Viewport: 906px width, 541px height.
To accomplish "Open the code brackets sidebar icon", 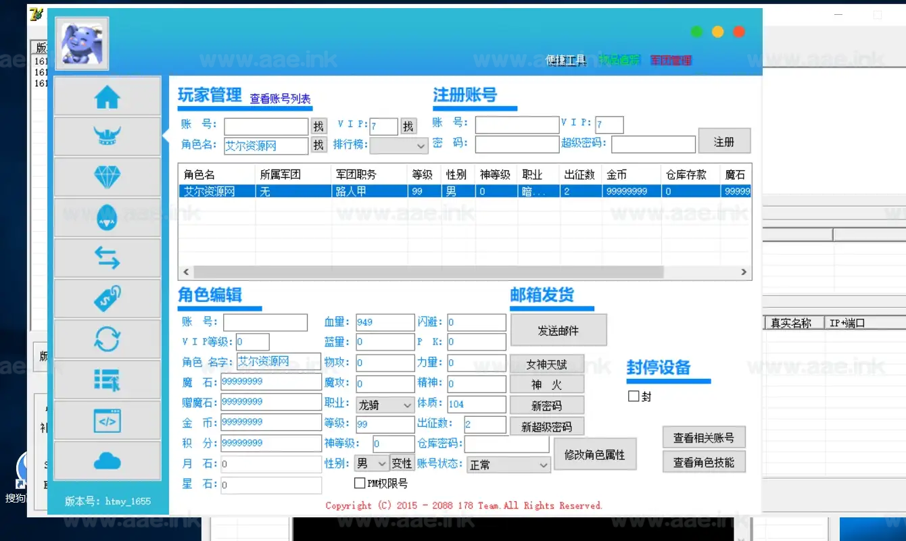I will (x=107, y=421).
